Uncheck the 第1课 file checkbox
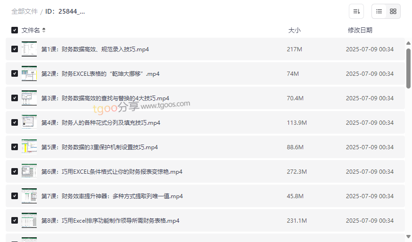Image resolution: width=412 pixels, height=242 pixels. pos(15,49)
